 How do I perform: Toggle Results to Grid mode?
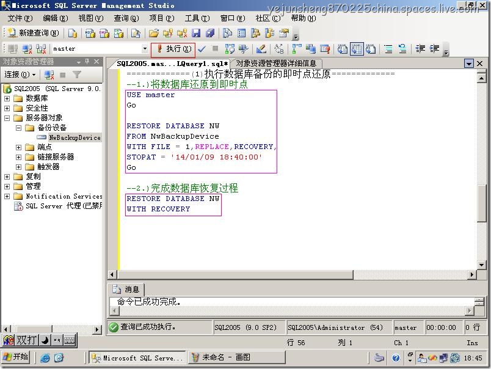point(357,49)
